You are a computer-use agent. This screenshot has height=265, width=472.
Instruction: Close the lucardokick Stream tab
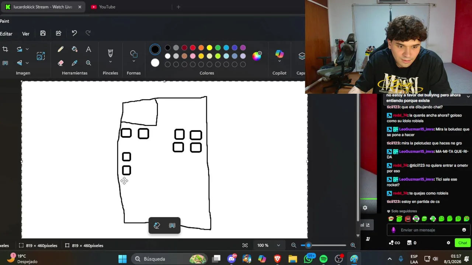80,7
